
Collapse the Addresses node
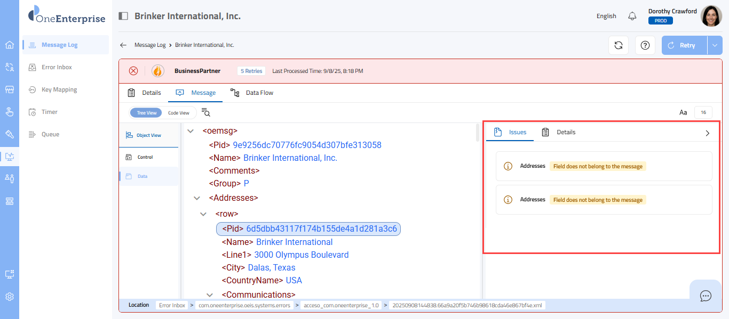(x=197, y=198)
